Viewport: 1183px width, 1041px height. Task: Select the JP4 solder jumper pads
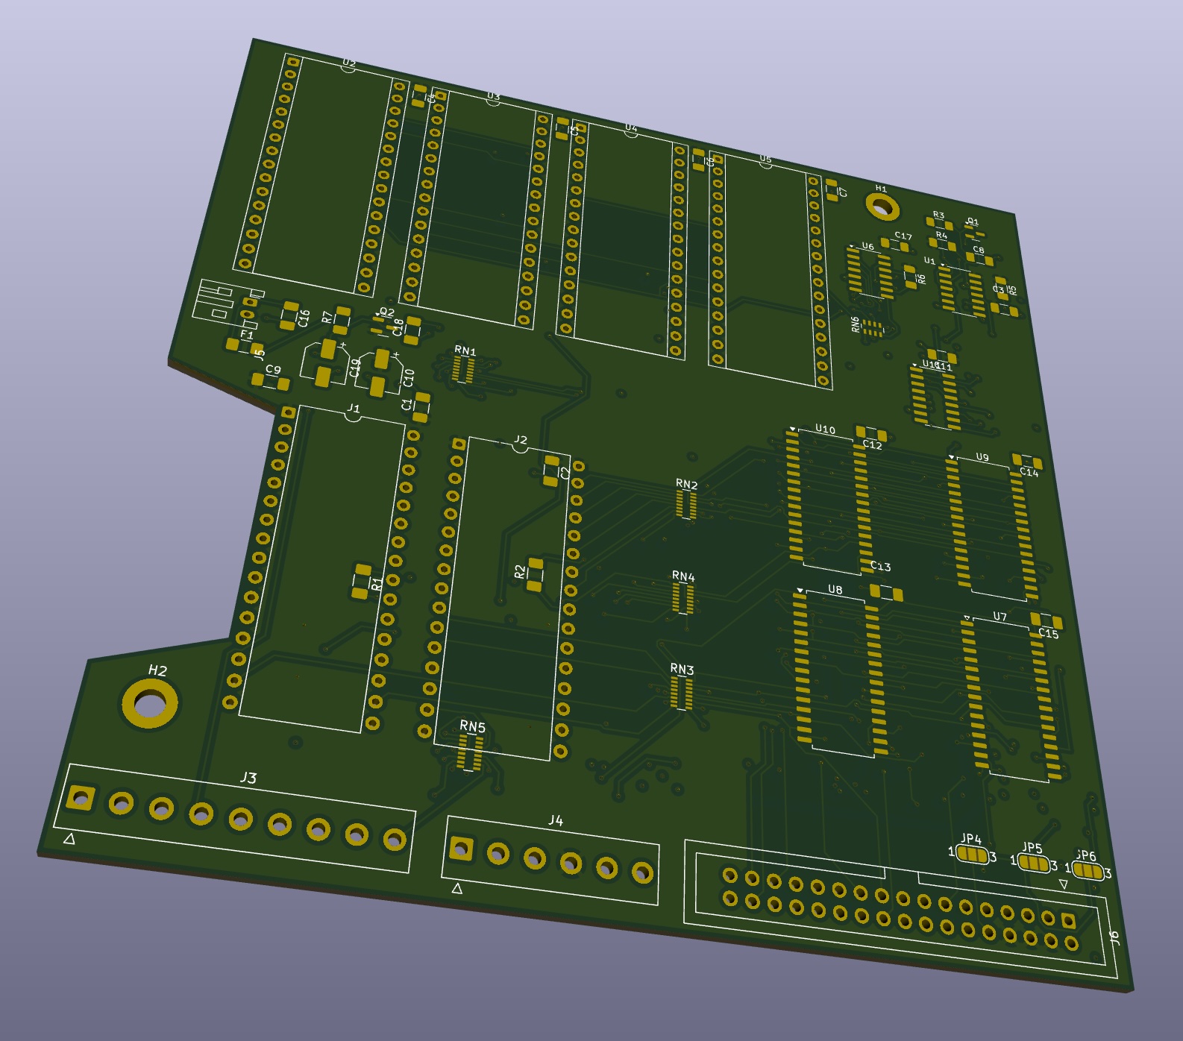coord(972,855)
